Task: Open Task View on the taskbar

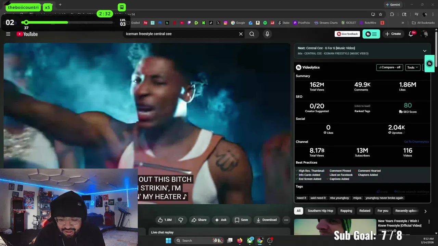Action: (230, 241)
